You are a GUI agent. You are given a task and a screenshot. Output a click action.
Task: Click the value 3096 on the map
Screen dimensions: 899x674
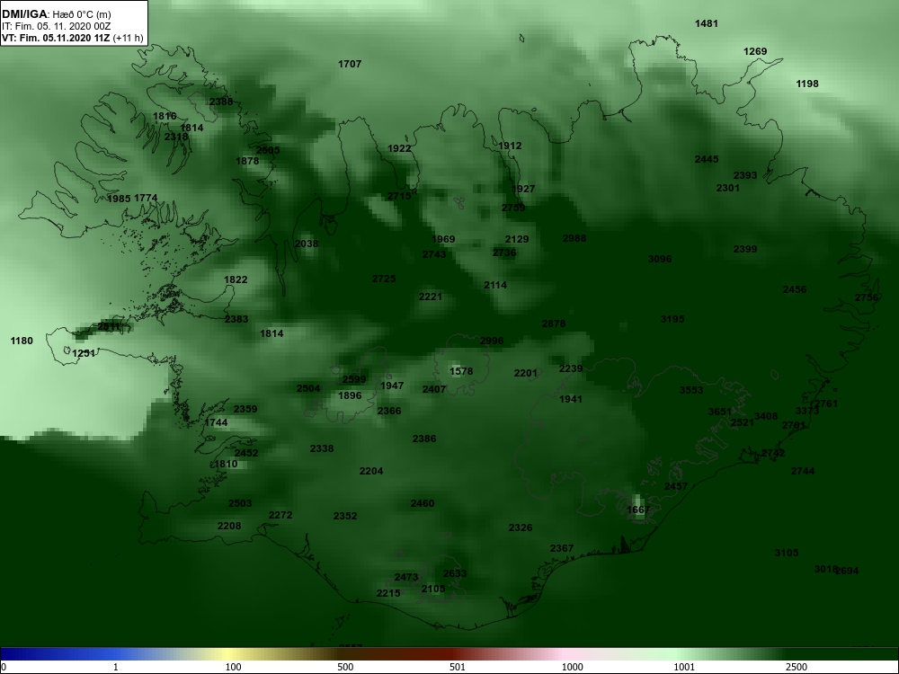tap(660, 259)
